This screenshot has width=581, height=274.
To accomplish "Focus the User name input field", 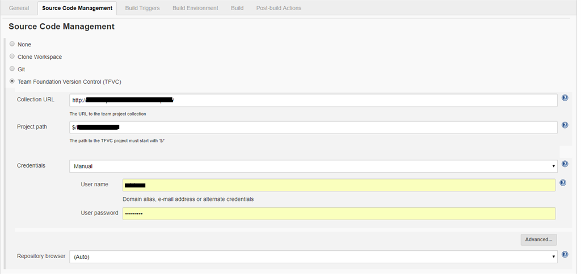I will (x=339, y=185).
